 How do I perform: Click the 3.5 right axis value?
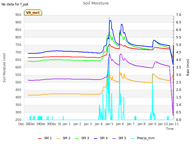[178, 67]
